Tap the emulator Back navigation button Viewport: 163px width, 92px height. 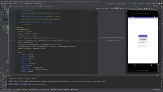coord(134,65)
